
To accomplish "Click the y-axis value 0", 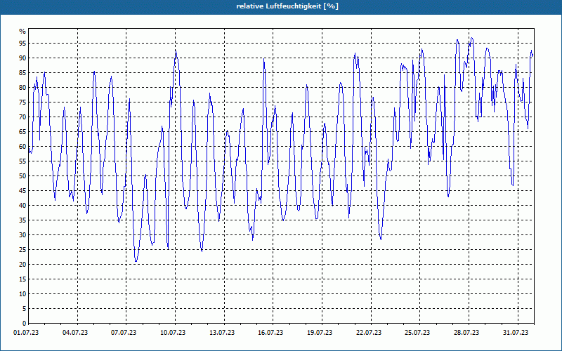I will click(x=25, y=324).
